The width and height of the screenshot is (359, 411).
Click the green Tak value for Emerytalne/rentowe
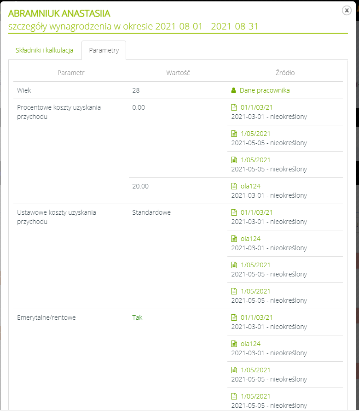point(137,317)
